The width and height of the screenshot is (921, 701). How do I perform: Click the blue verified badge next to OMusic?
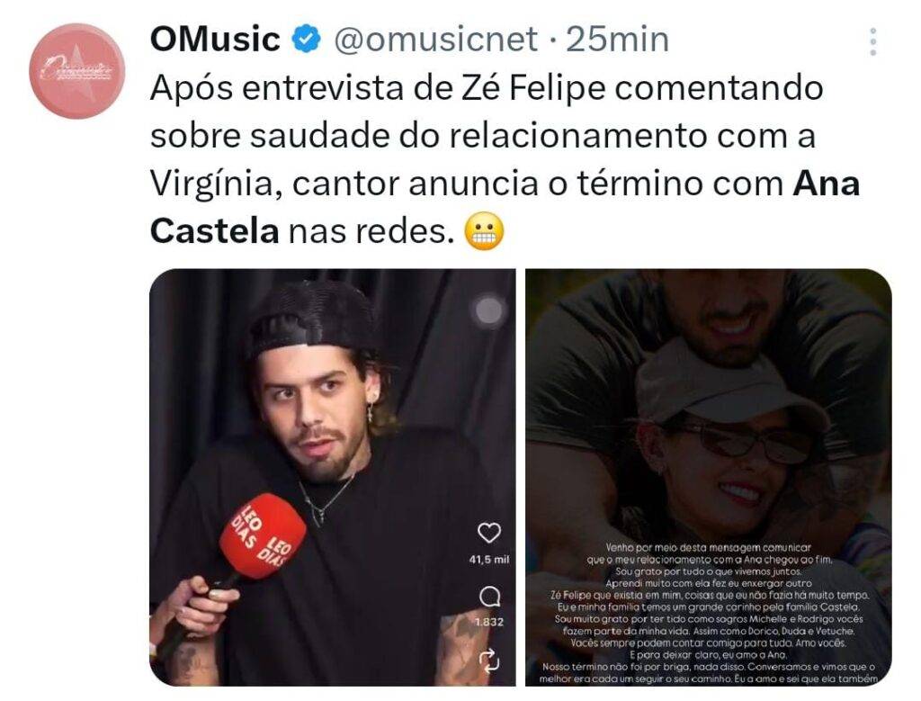(306, 40)
